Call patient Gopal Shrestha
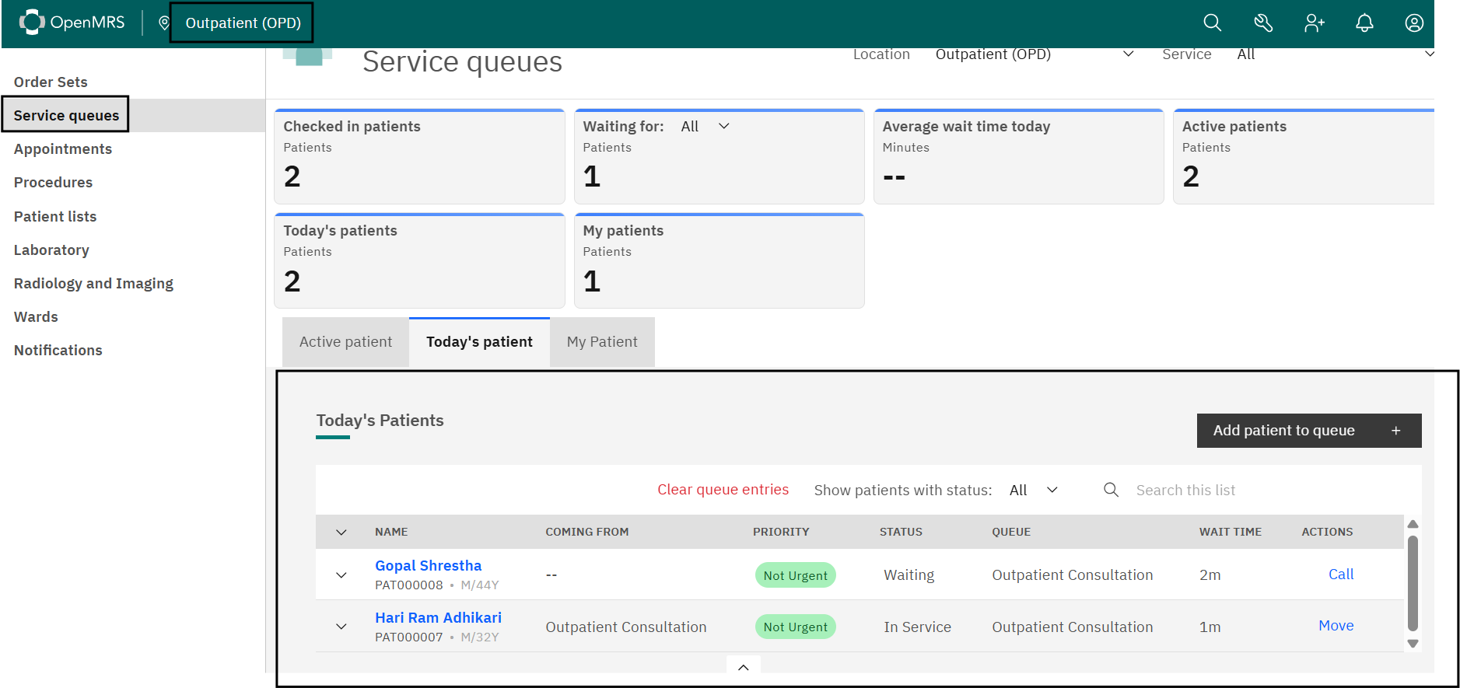 click(x=1341, y=574)
